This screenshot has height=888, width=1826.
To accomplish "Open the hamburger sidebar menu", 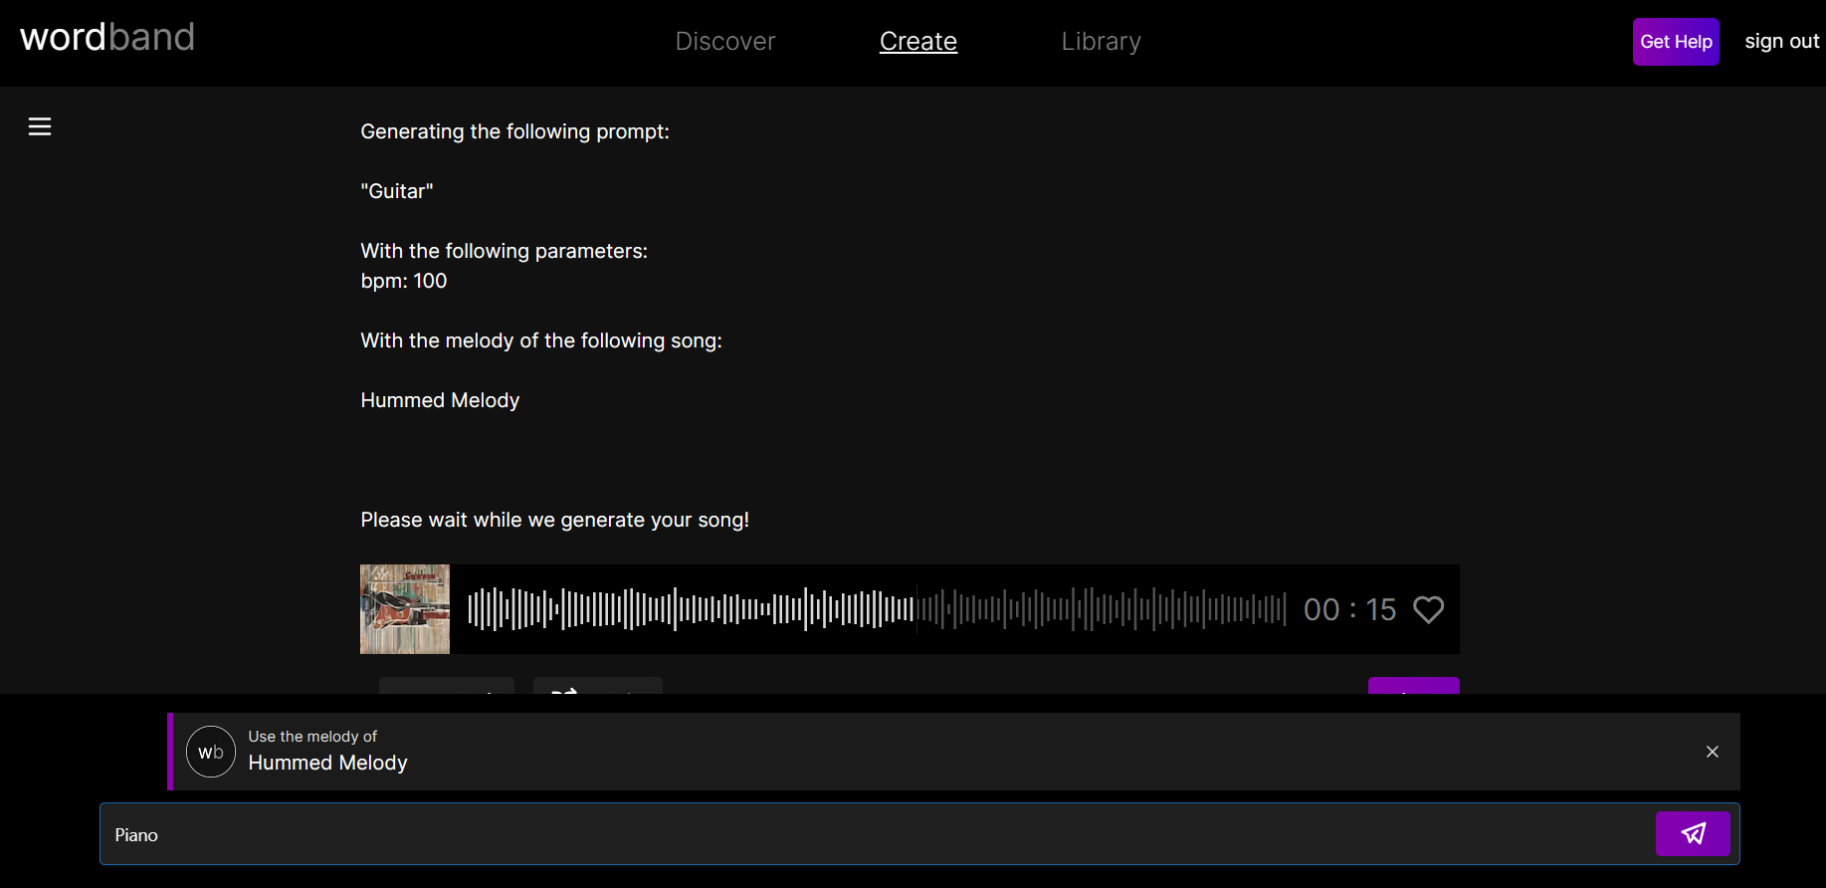I will click(x=40, y=126).
